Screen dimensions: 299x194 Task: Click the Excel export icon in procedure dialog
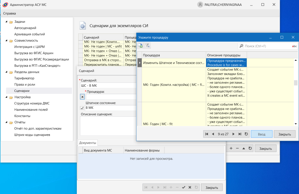(140, 46)
